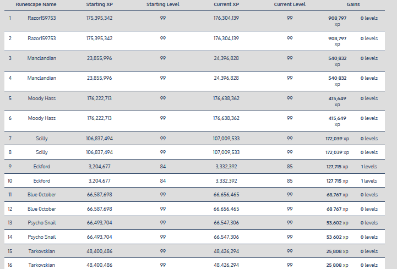Open Razor159753 player name in row 1
The image size is (397, 269).
click(42, 18)
